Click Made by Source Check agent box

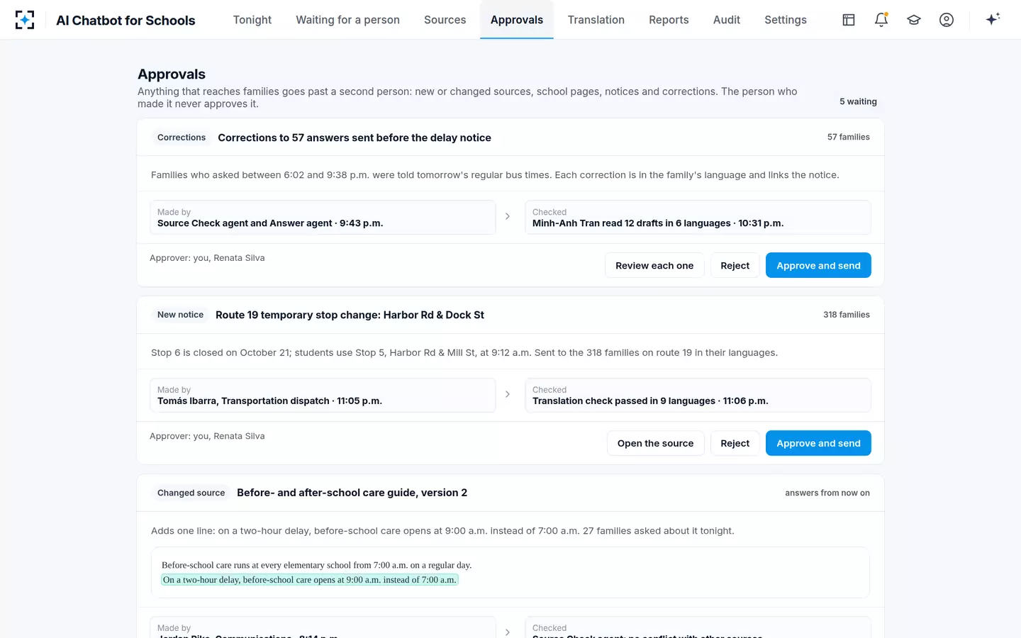point(323,217)
